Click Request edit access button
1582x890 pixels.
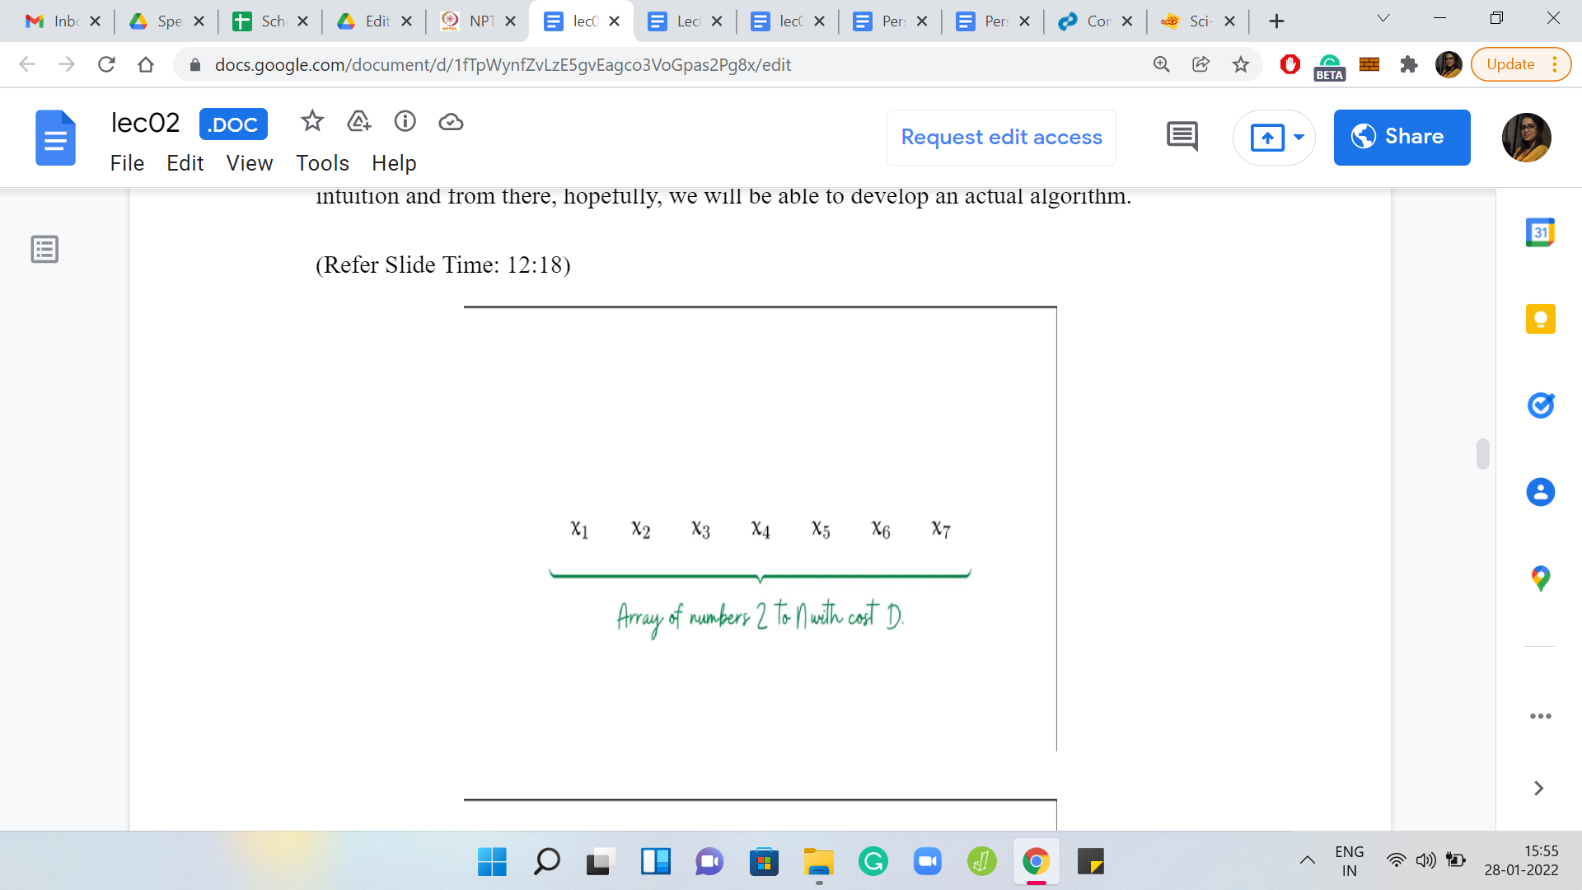pos(1000,137)
